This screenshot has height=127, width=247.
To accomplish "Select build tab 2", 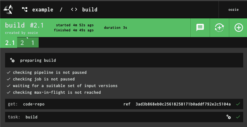I will pos(22,43).
